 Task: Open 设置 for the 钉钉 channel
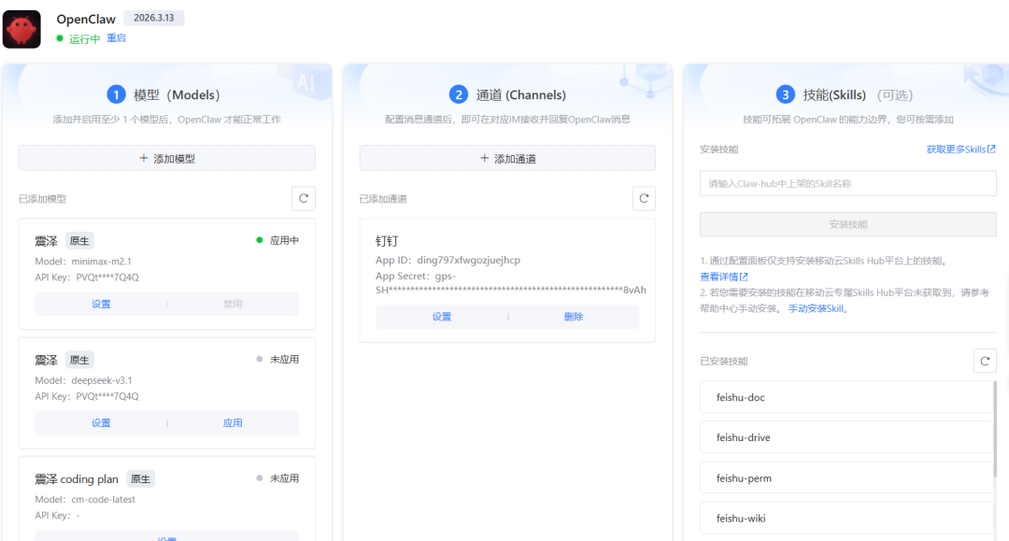click(441, 317)
